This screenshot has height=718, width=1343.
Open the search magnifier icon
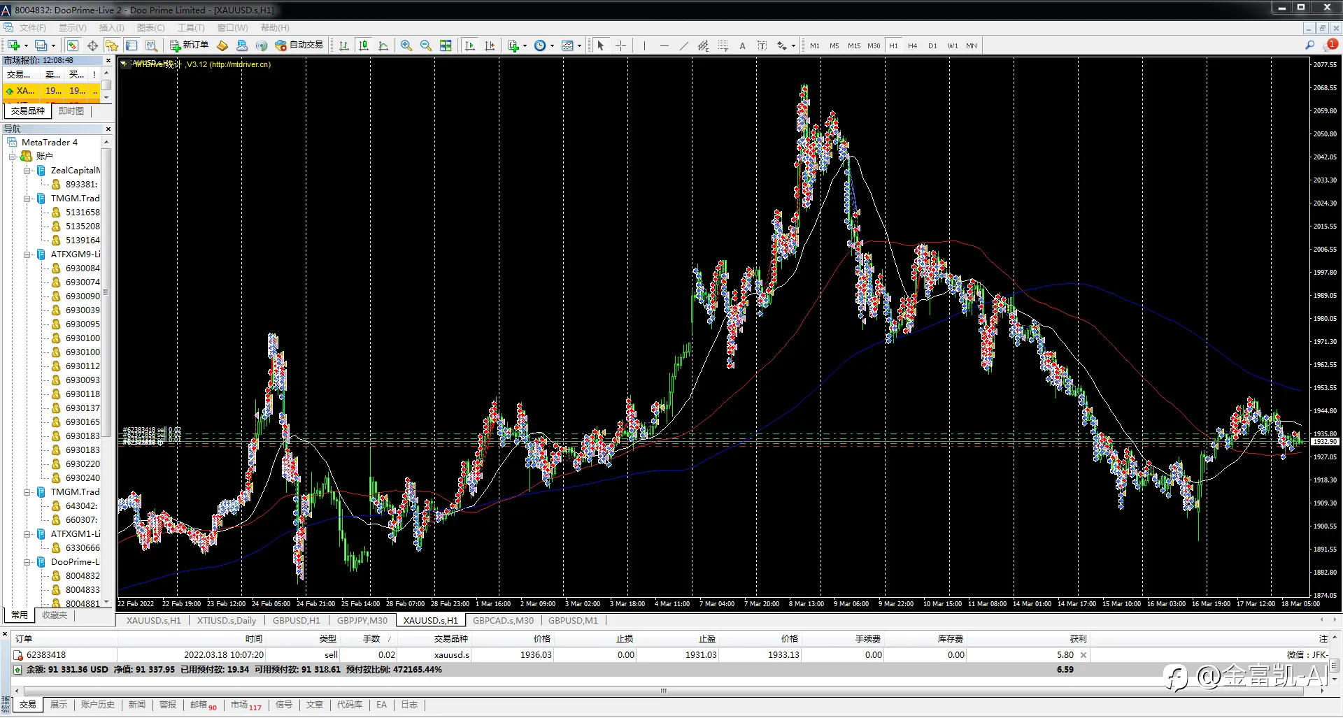pos(1309,45)
